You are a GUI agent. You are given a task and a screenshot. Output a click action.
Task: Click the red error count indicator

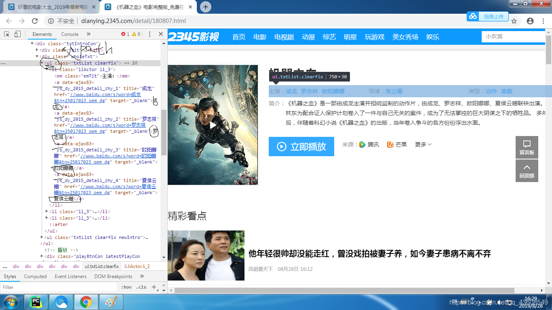pyautogui.click(x=125, y=34)
